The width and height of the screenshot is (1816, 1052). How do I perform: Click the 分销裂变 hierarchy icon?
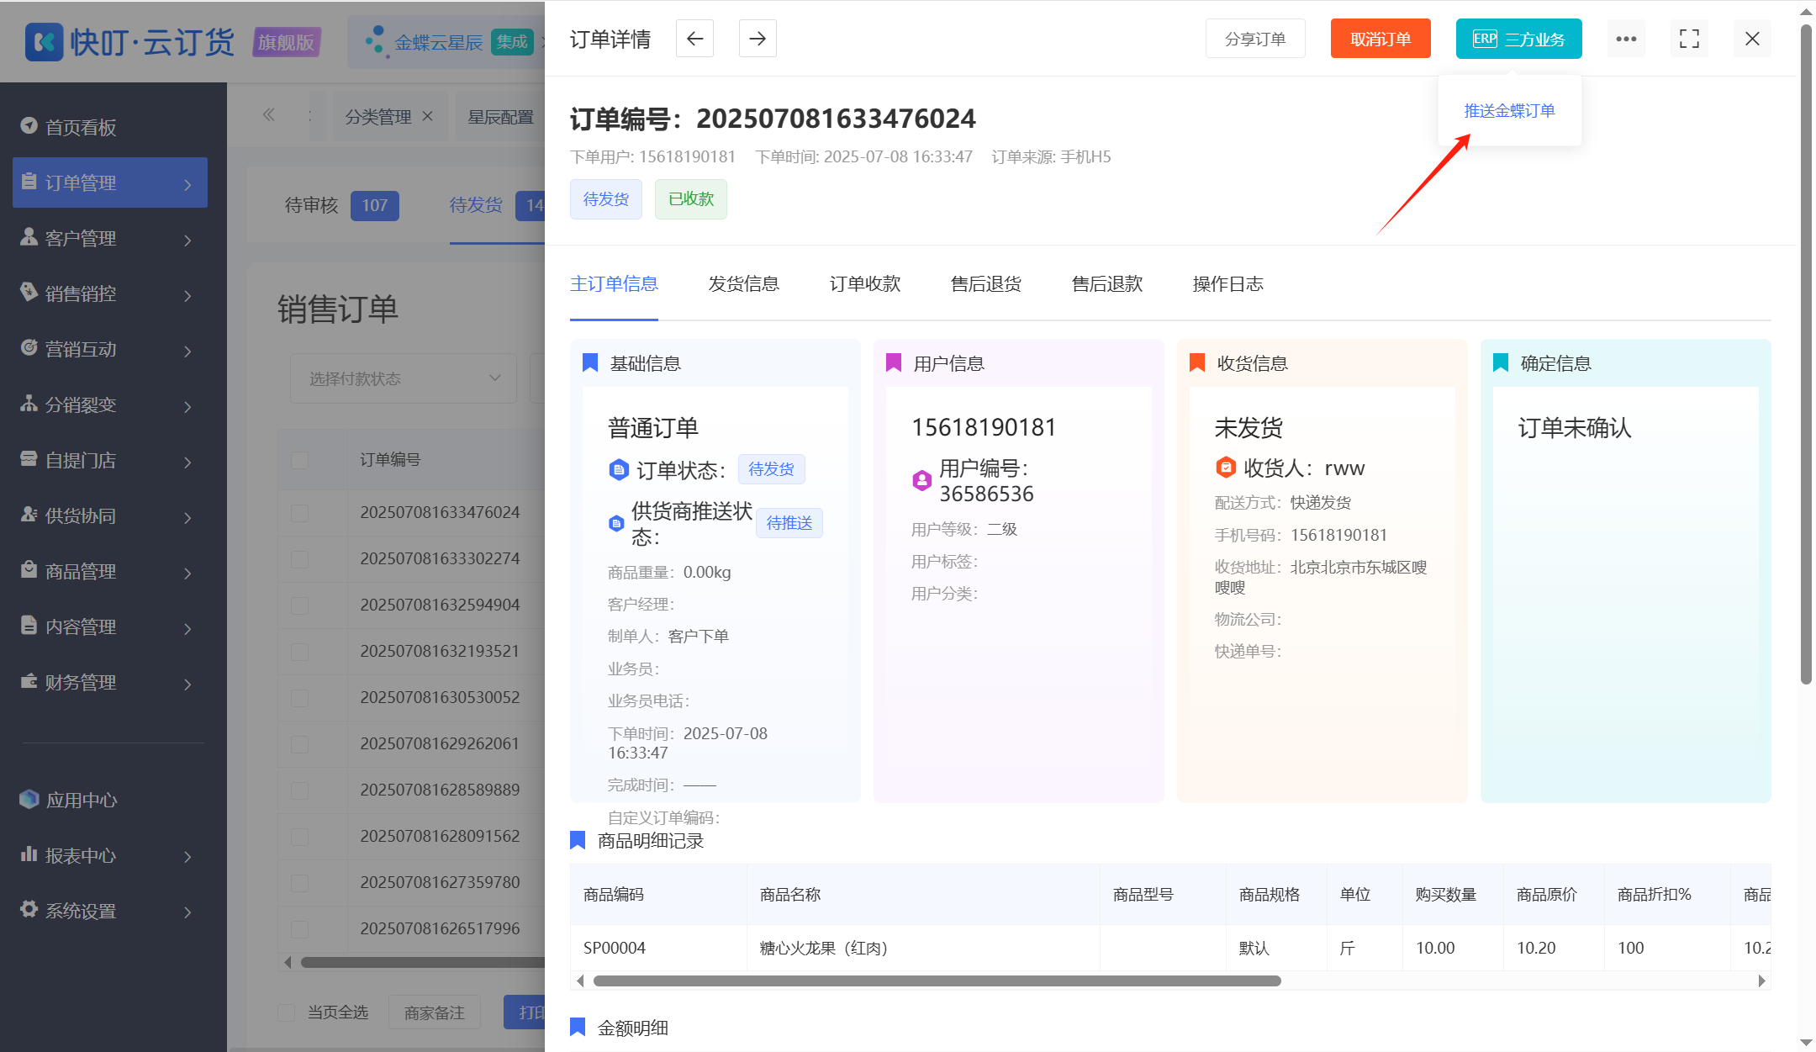point(29,404)
